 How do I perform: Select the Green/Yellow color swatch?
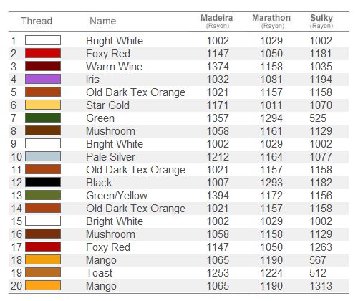[x=43, y=195]
